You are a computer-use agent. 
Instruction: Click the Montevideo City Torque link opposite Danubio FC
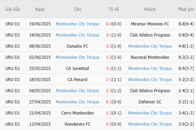(x=150, y=46)
